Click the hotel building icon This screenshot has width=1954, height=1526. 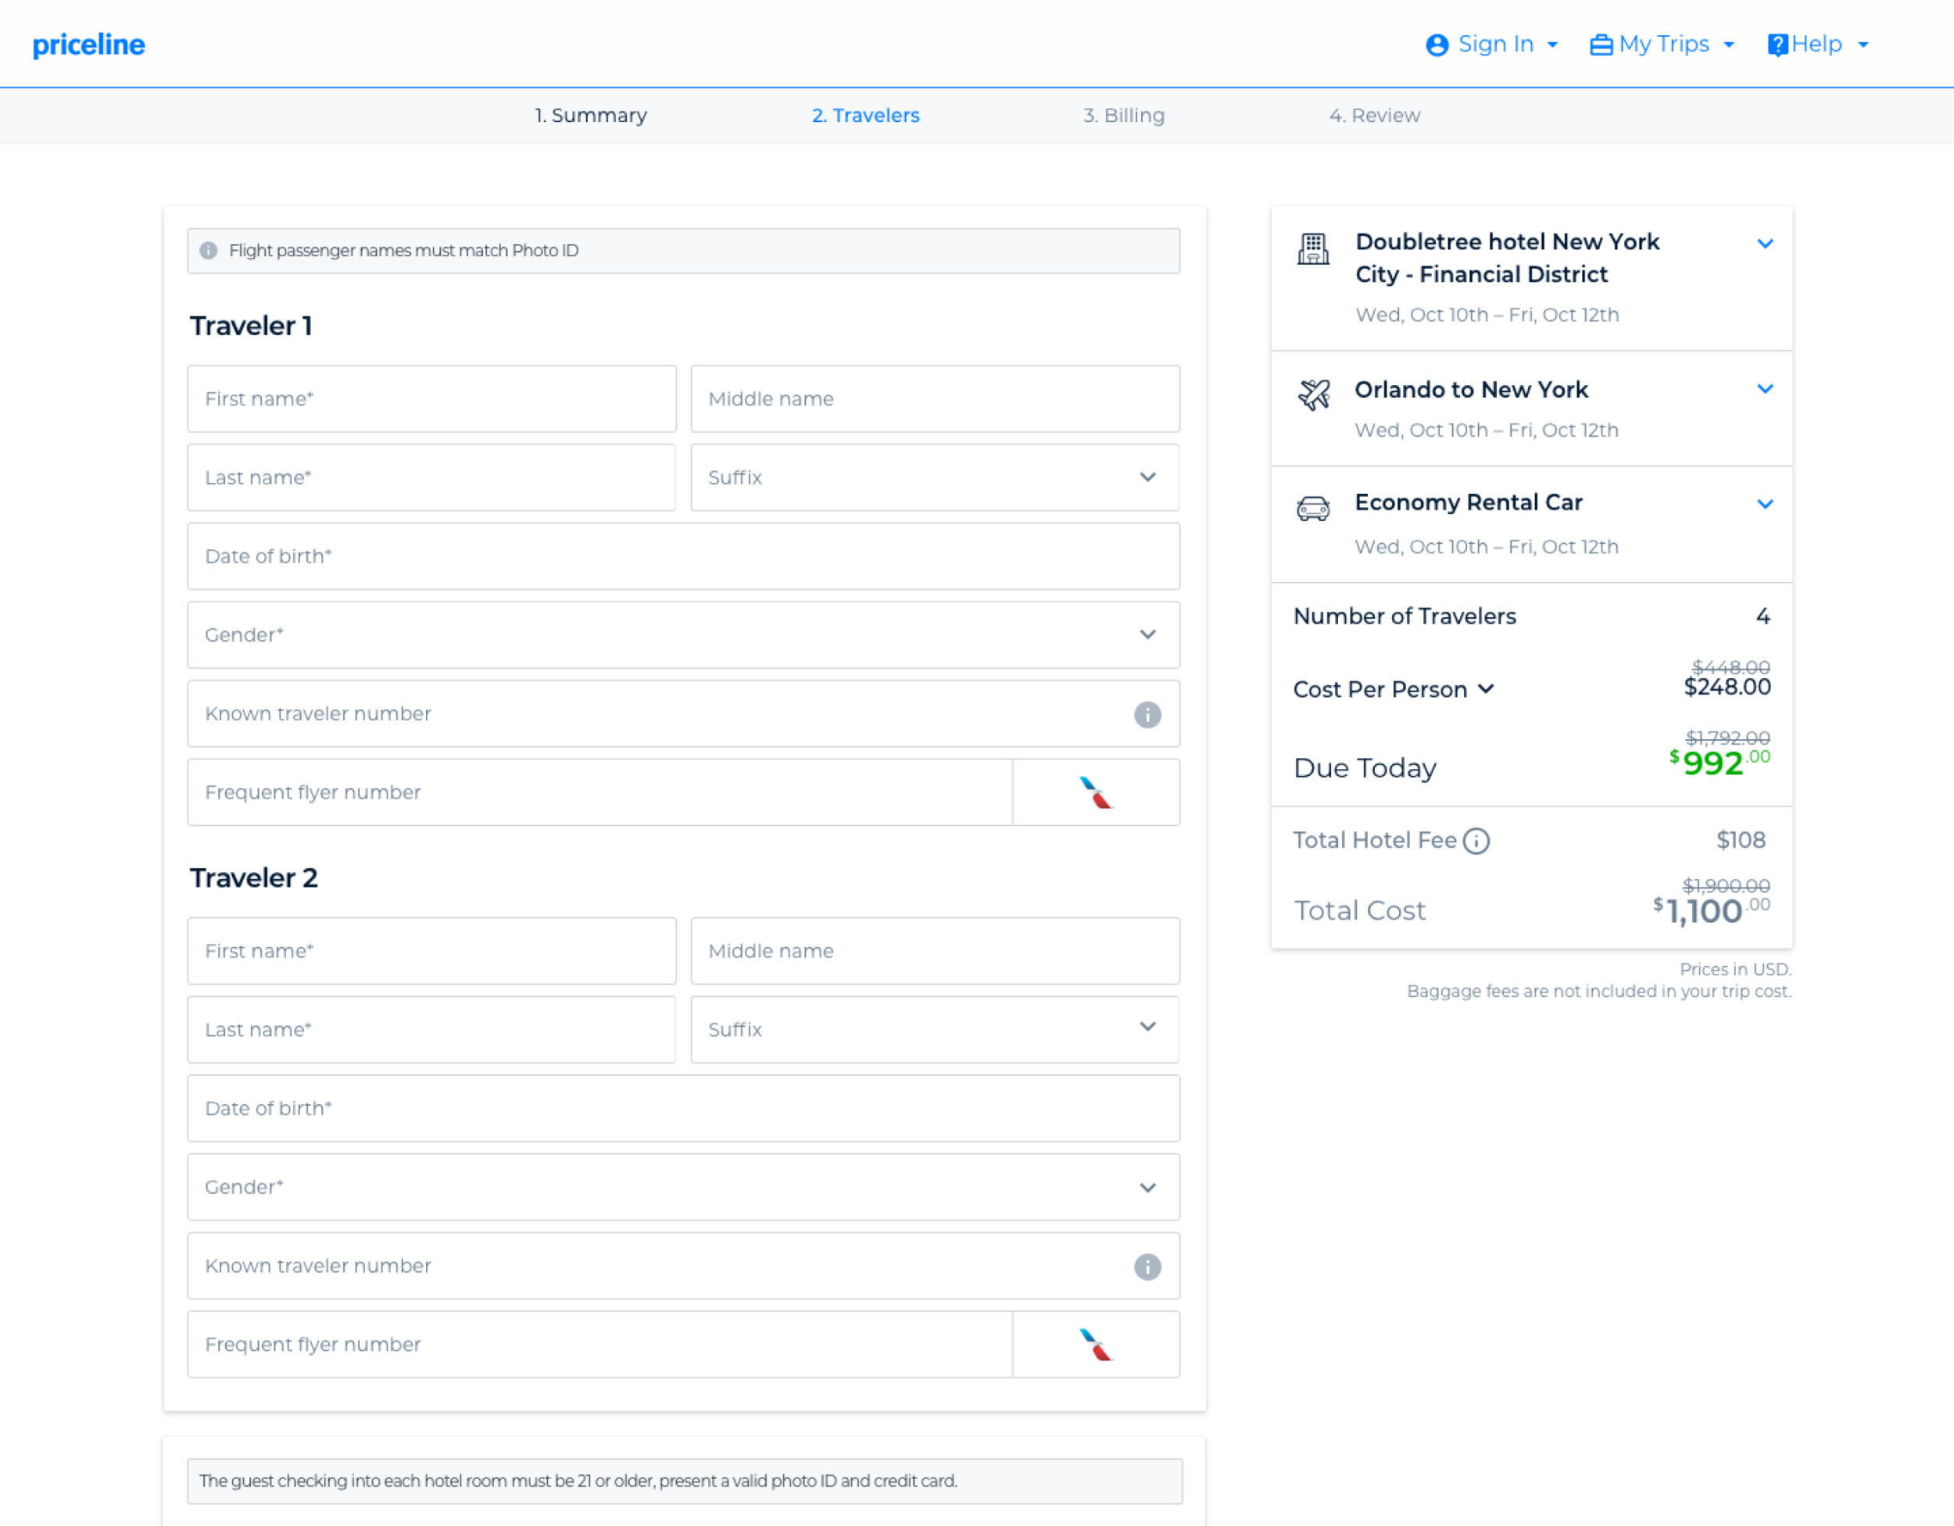pyautogui.click(x=1312, y=248)
